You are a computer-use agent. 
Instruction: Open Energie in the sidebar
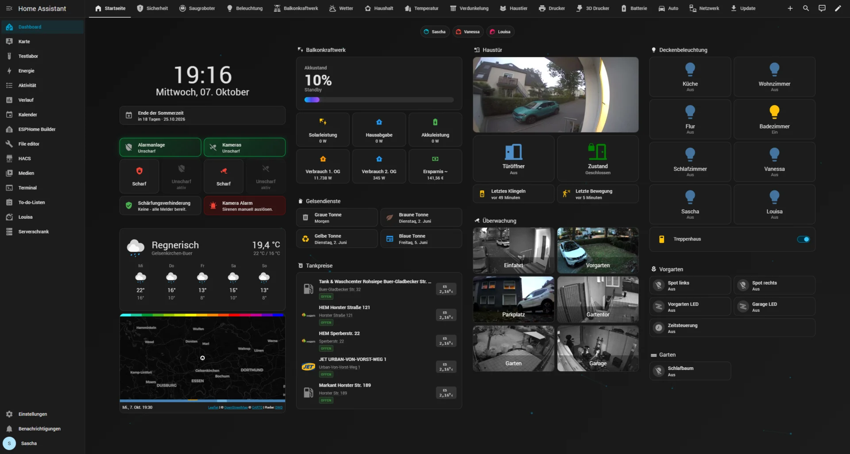(42, 71)
